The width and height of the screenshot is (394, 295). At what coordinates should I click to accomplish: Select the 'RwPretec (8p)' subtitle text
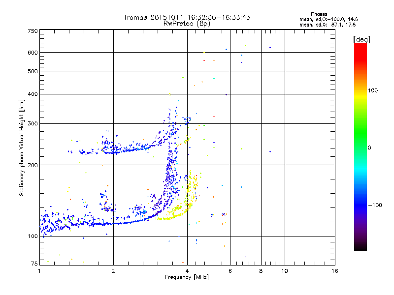pos(187,24)
